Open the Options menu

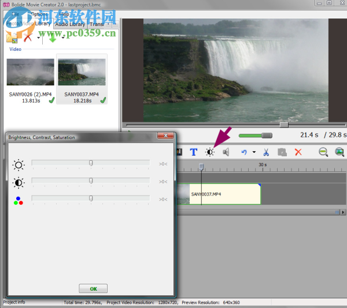click(x=39, y=14)
